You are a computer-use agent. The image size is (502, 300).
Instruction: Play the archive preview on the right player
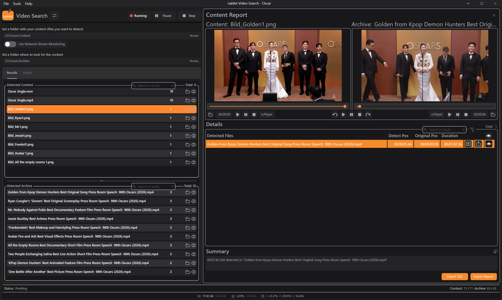[450, 115]
